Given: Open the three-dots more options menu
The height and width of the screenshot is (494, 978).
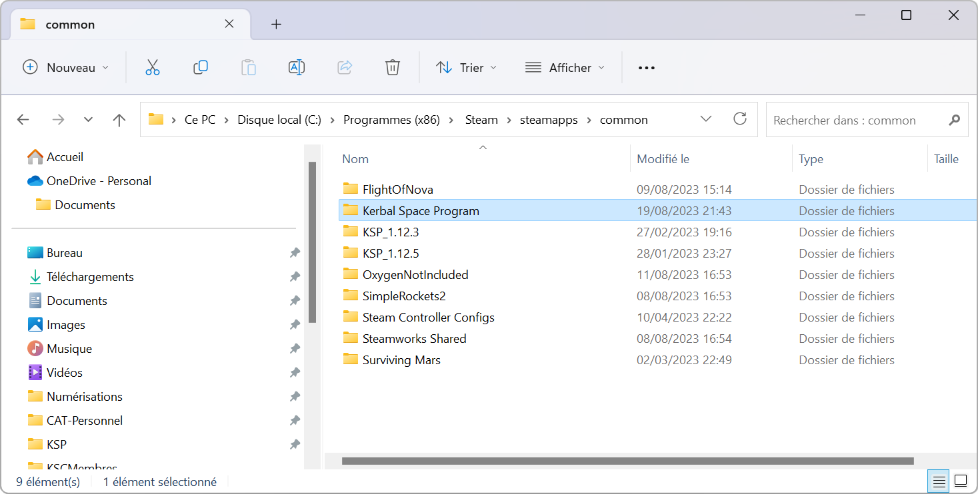Looking at the screenshot, I should pyautogui.click(x=647, y=67).
